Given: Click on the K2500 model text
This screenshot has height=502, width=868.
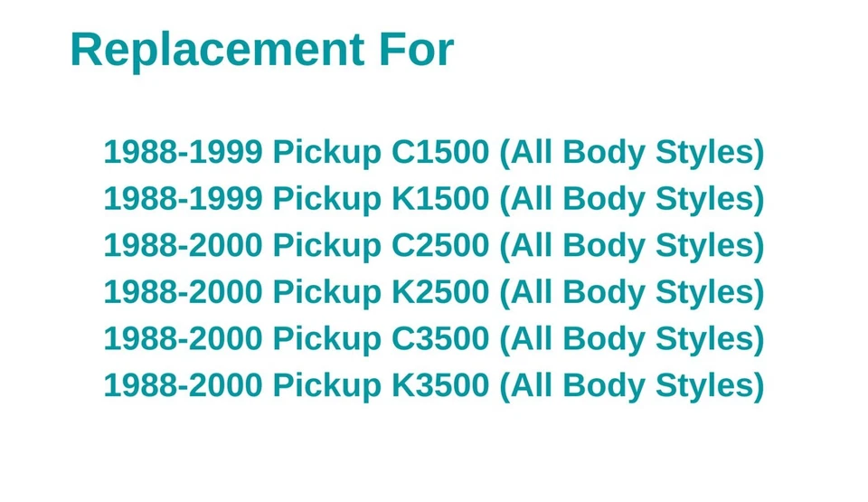Looking at the screenshot, I should point(439,292).
